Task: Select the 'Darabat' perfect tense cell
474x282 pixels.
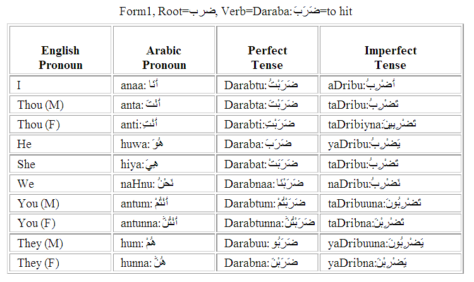Action: 267,164
